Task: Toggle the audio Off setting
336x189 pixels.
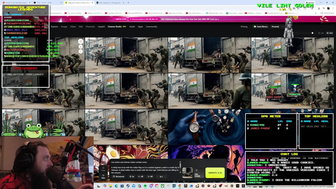Action: (x=141, y=176)
